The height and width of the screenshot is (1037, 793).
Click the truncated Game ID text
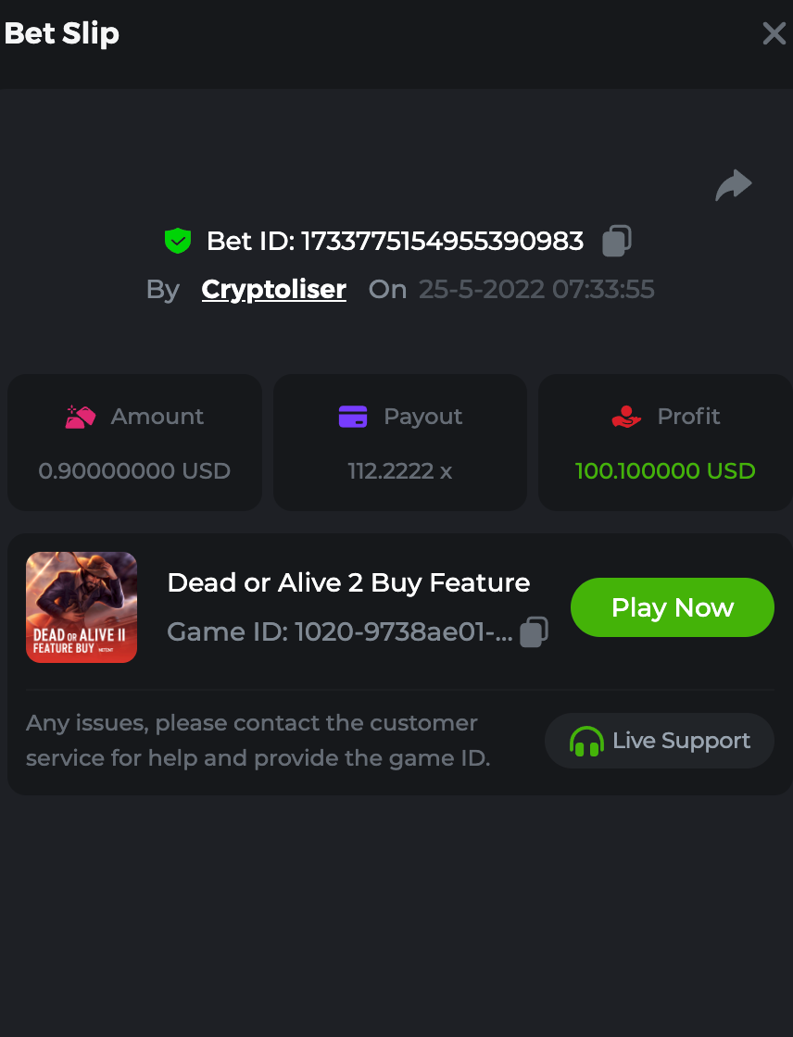point(339,632)
